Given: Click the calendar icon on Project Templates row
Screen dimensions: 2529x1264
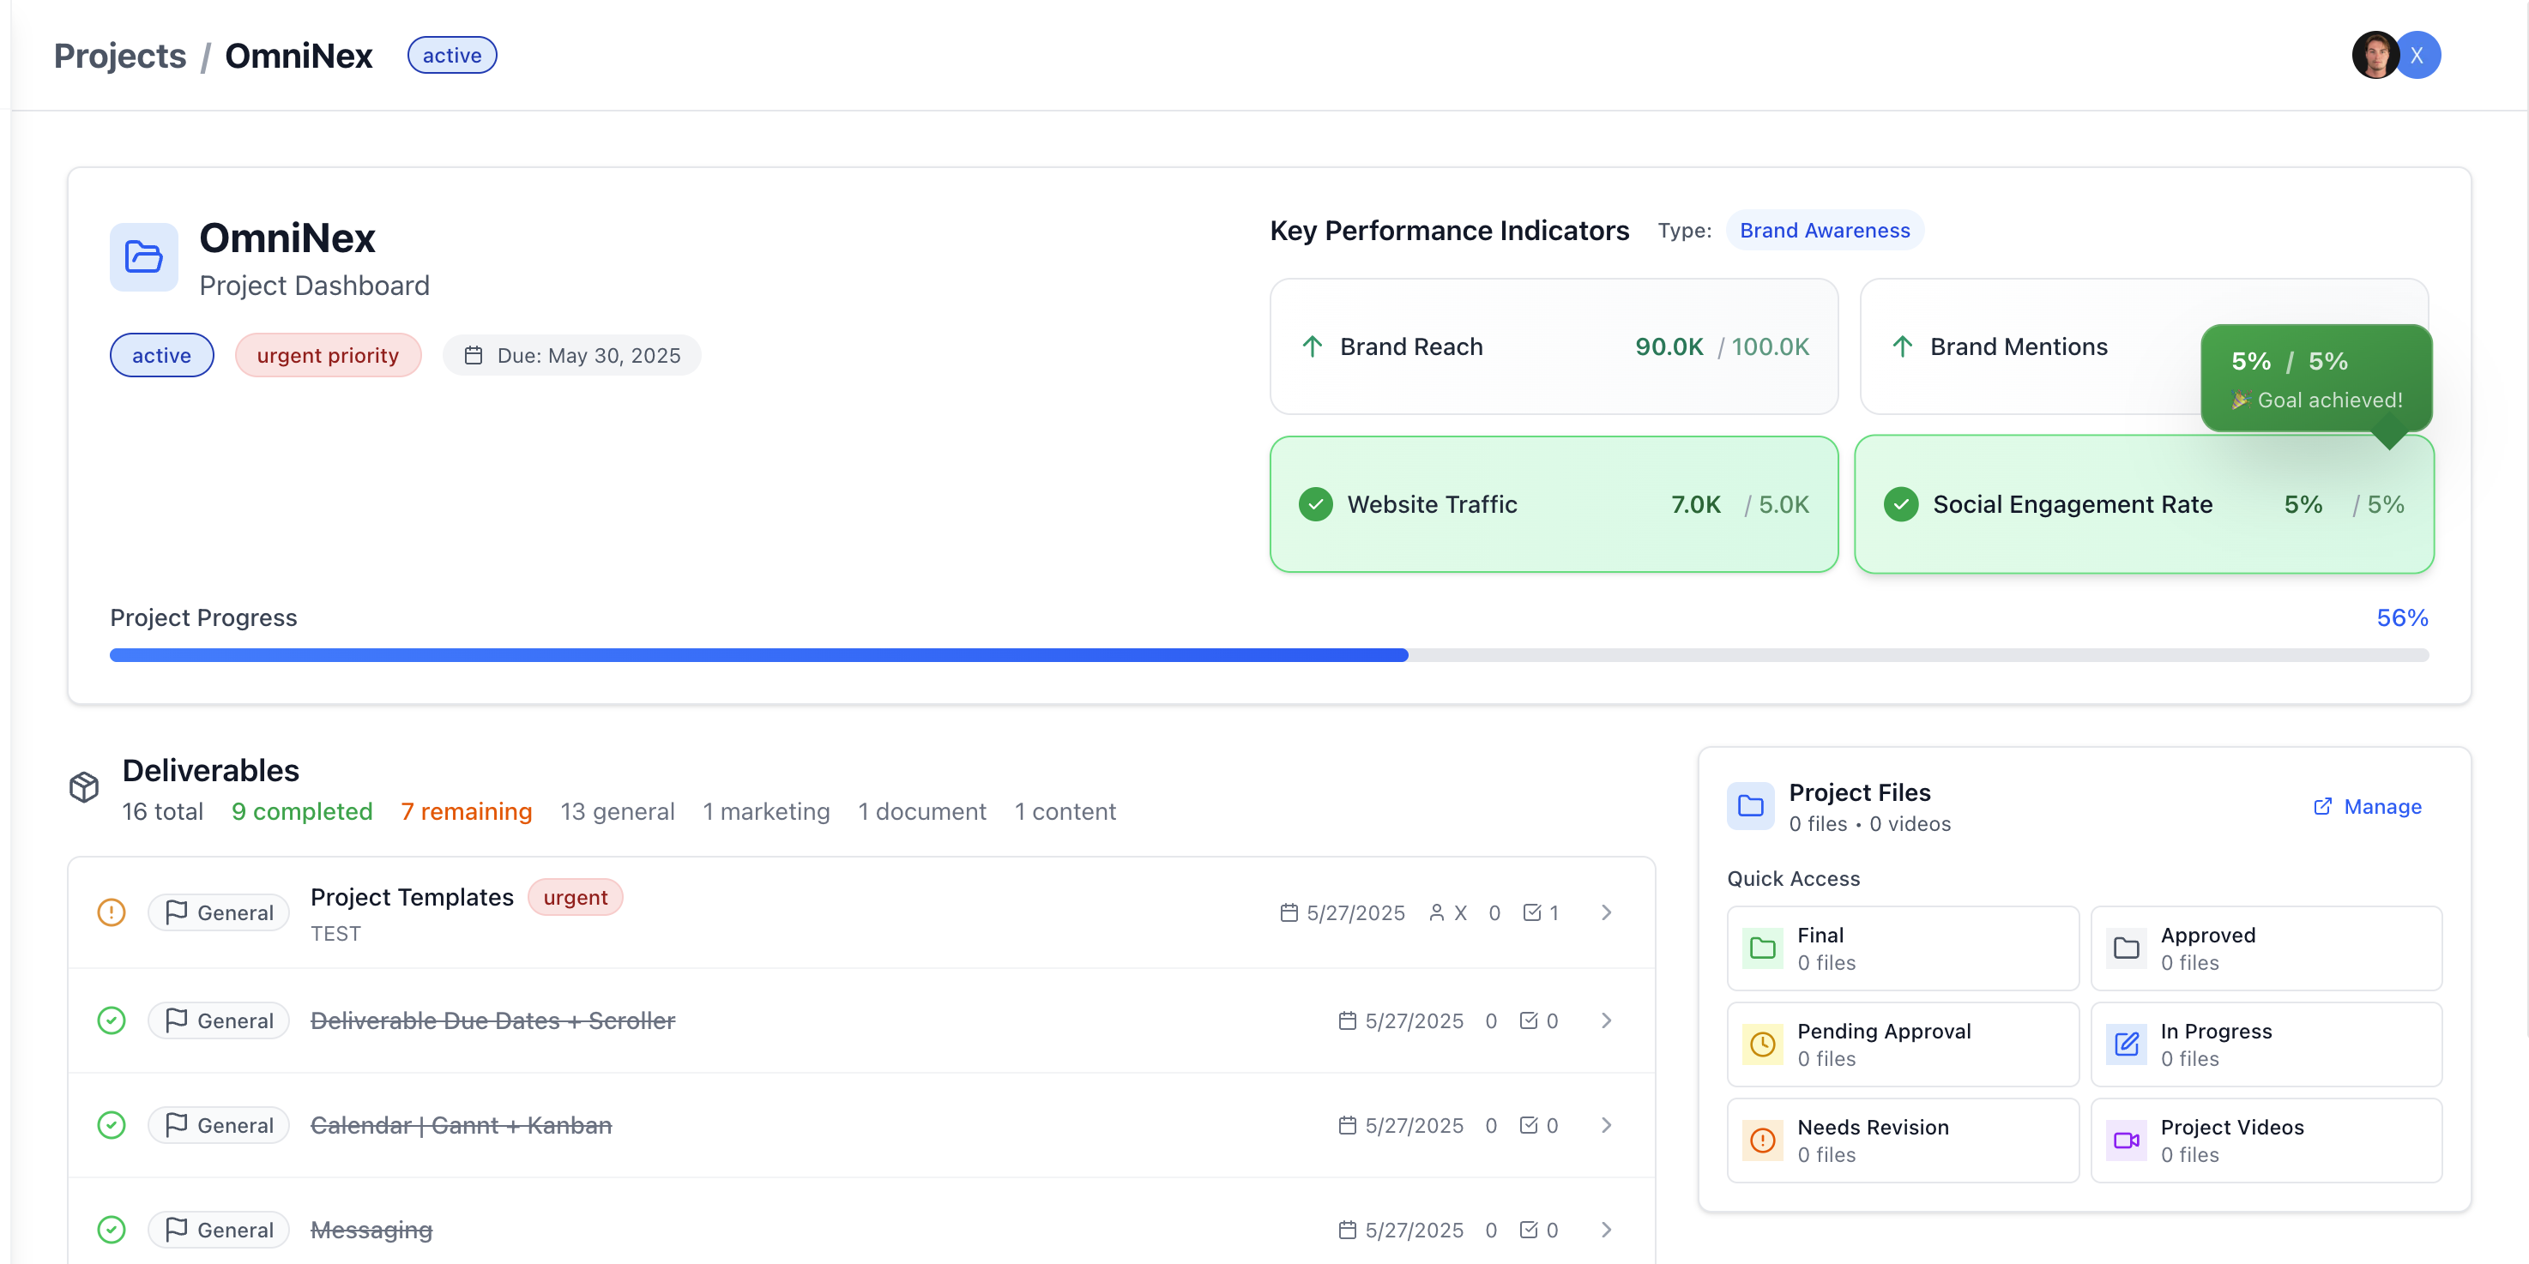Looking at the screenshot, I should pos(1288,912).
